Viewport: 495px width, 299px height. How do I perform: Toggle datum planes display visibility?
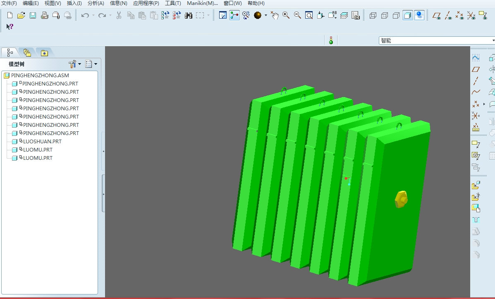437,16
